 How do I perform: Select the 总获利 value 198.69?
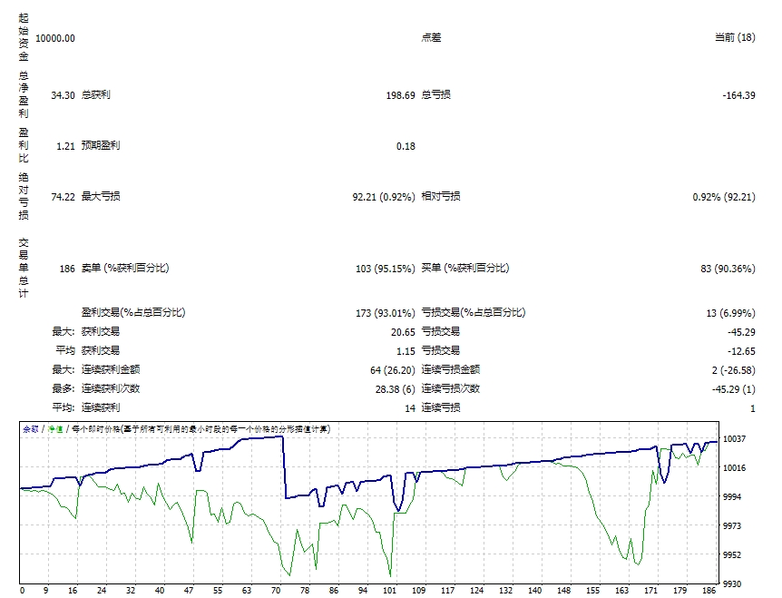point(400,94)
